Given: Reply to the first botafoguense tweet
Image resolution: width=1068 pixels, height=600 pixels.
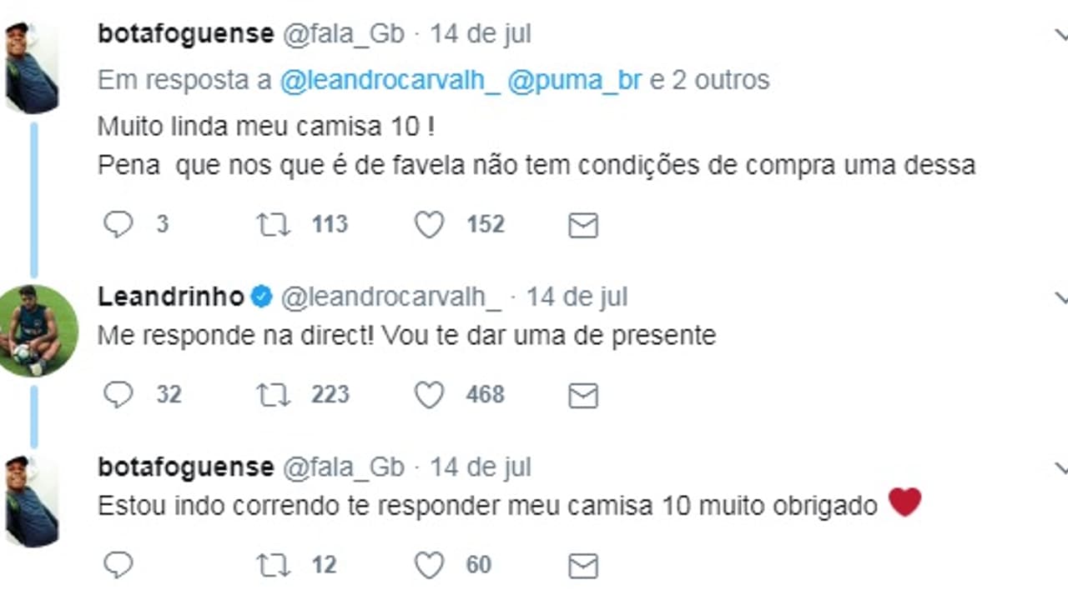Looking at the screenshot, I should pyautogui.click(x=118, y=224).
